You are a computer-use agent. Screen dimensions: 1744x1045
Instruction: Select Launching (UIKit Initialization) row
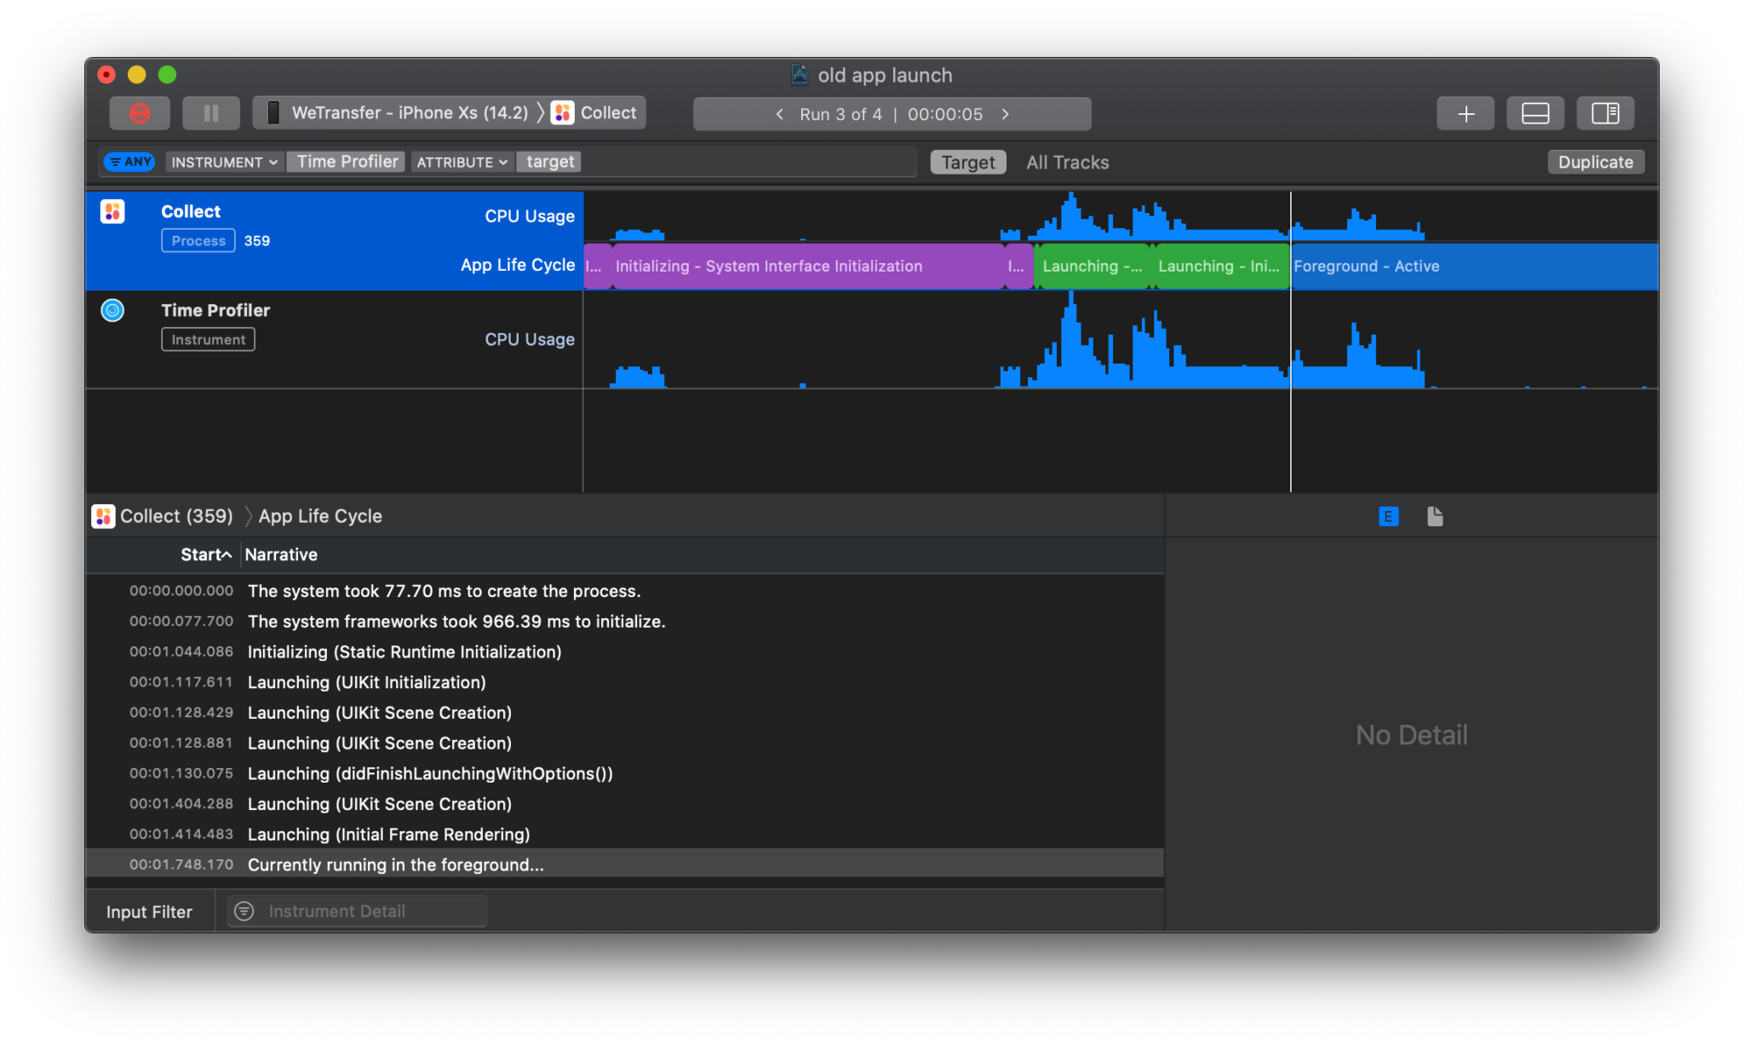tap(625, 682)
